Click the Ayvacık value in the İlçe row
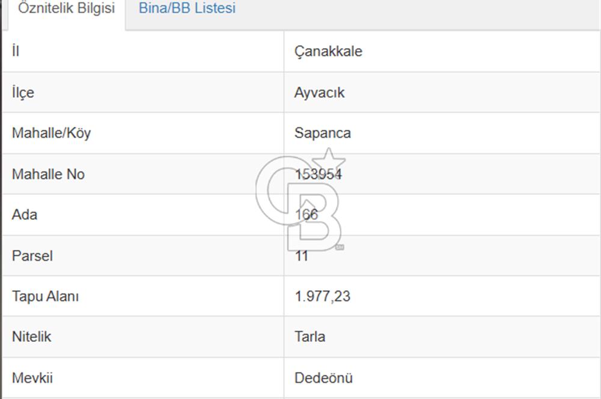Screen dimensions: 601x399 [x=319, y=93]
